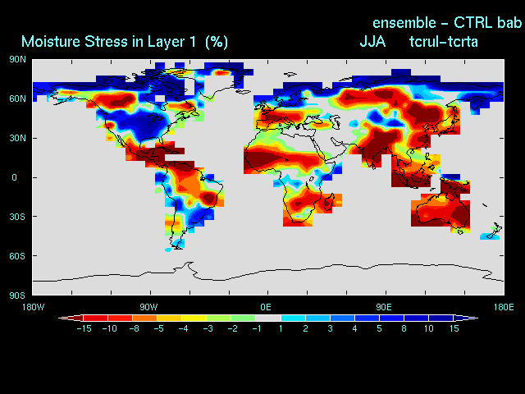This screenshot has height=394, width=525.
Task: Click the 'Moisture Stress in Layer 1 (%)' title
Action: point(125,42)
